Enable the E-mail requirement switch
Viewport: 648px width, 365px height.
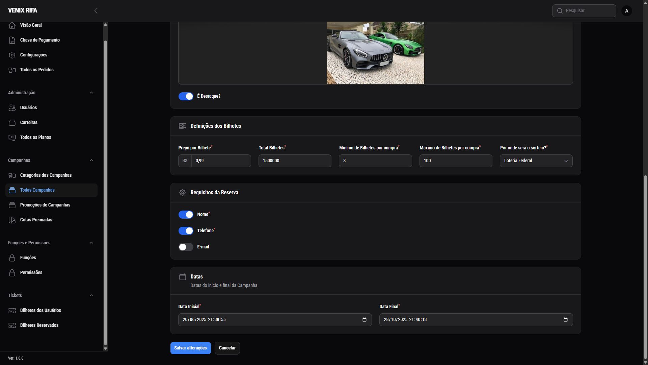pos(186,247)
